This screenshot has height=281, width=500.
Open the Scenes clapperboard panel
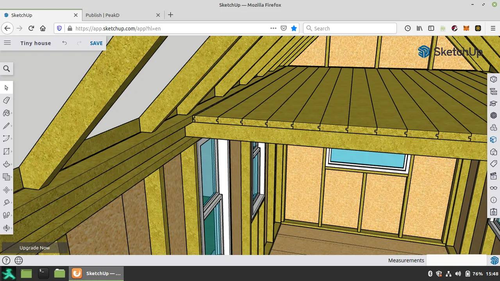(x=494, y=176)
